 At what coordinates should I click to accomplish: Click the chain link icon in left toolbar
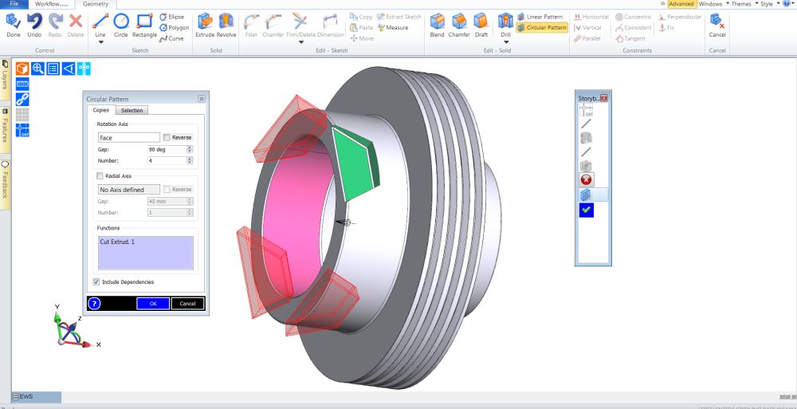tap(22, 99)
